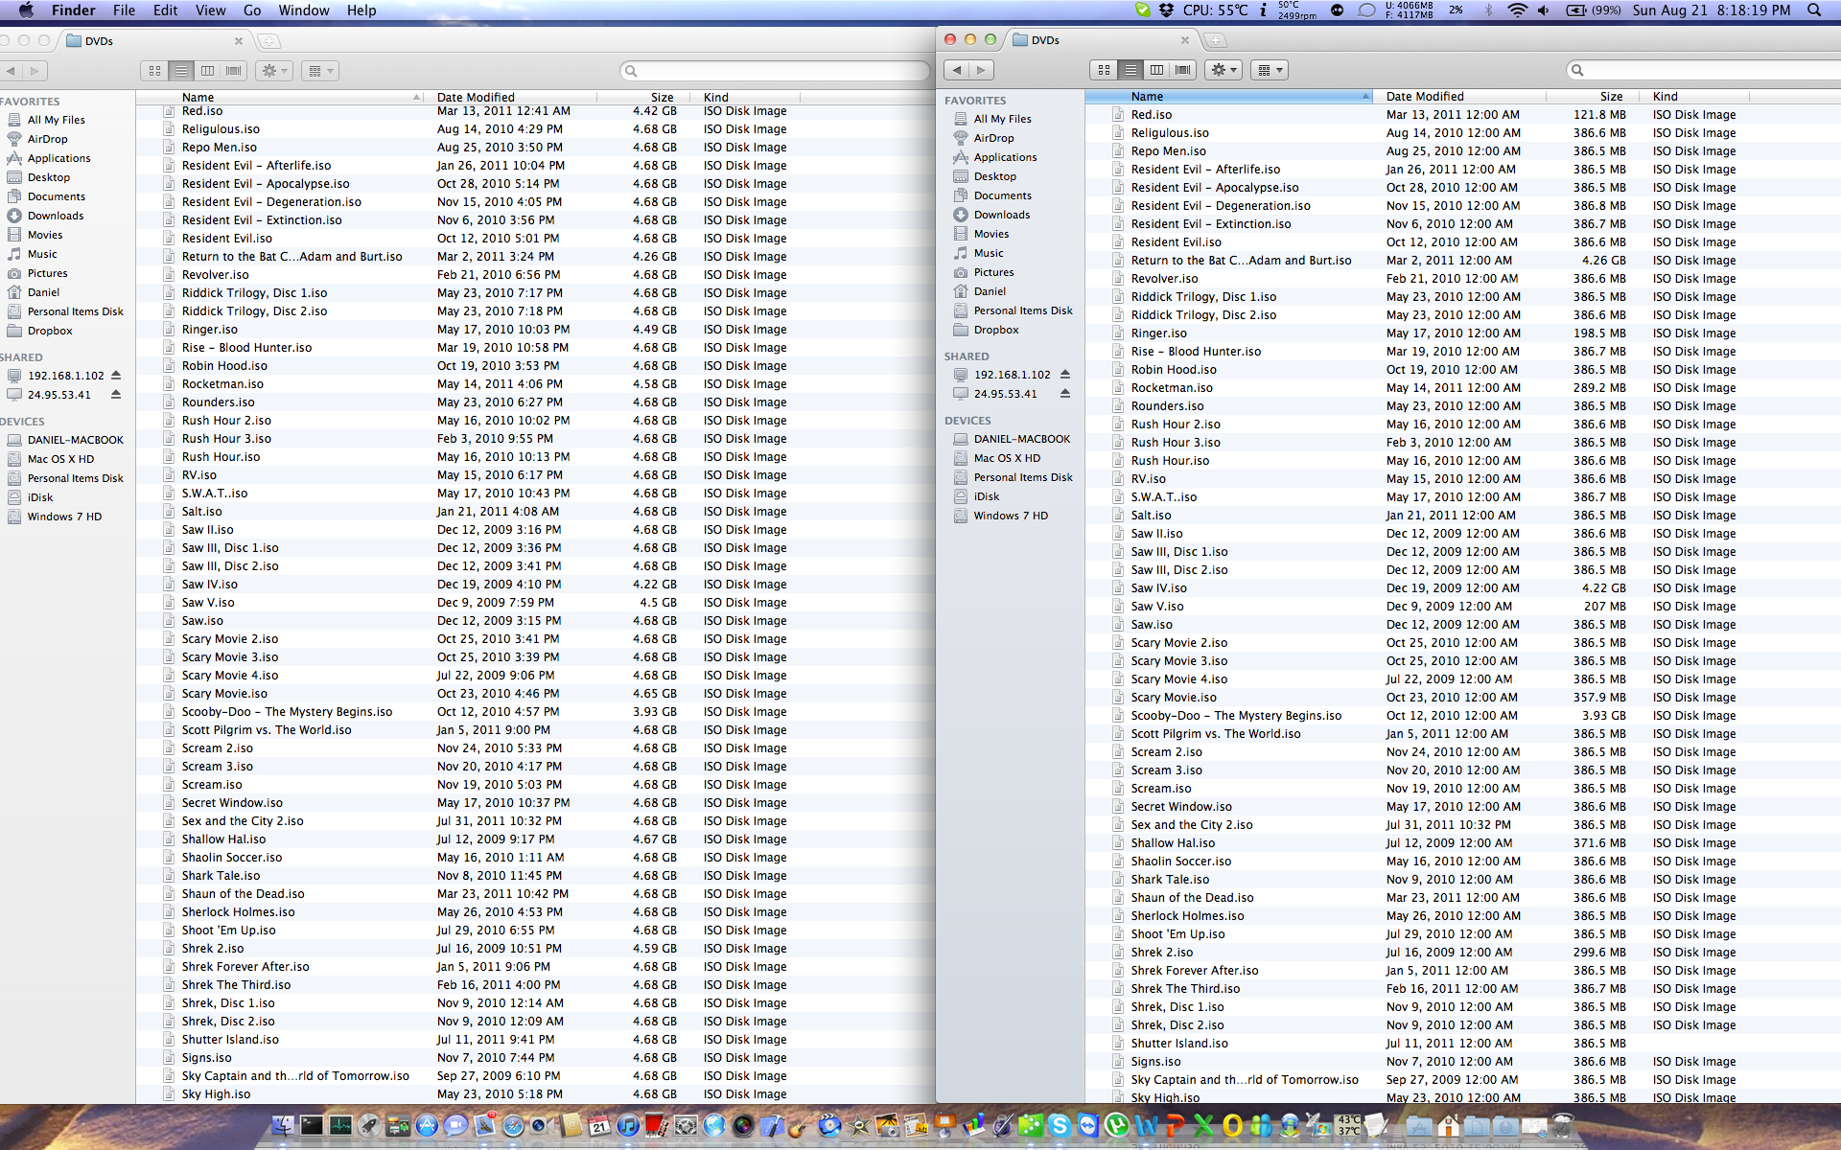The width and height of the screenshot is (1841, 1150).
Task: Open the Finder menu
Action: click(73, 11)
